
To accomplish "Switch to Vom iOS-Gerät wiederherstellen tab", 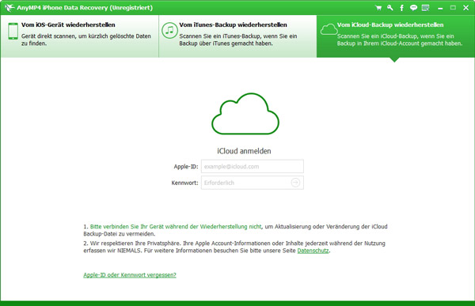I will (x=79, y=36).
